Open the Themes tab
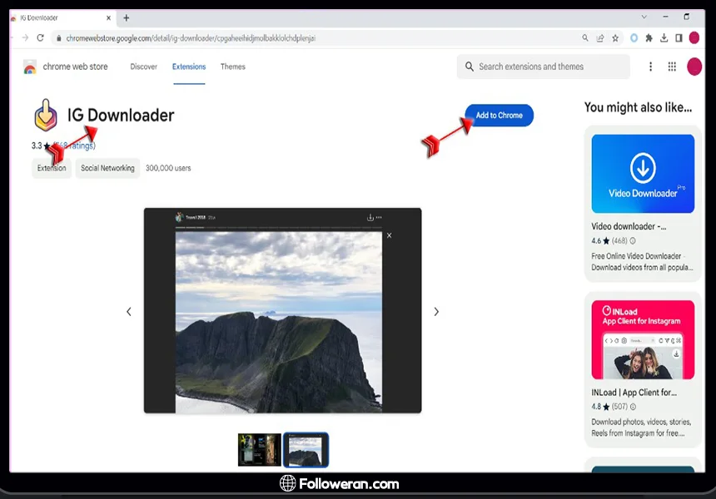Viewport: 716px width, 499px height. pyautogui.click(x=233, y=67)
